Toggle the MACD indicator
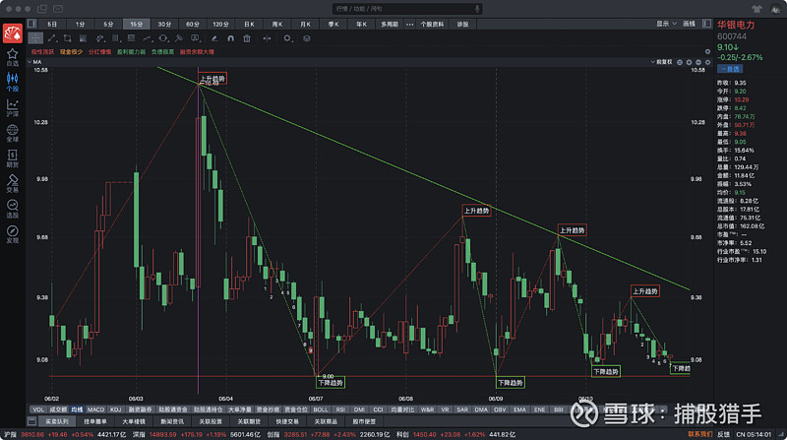 tap(95, 409)
